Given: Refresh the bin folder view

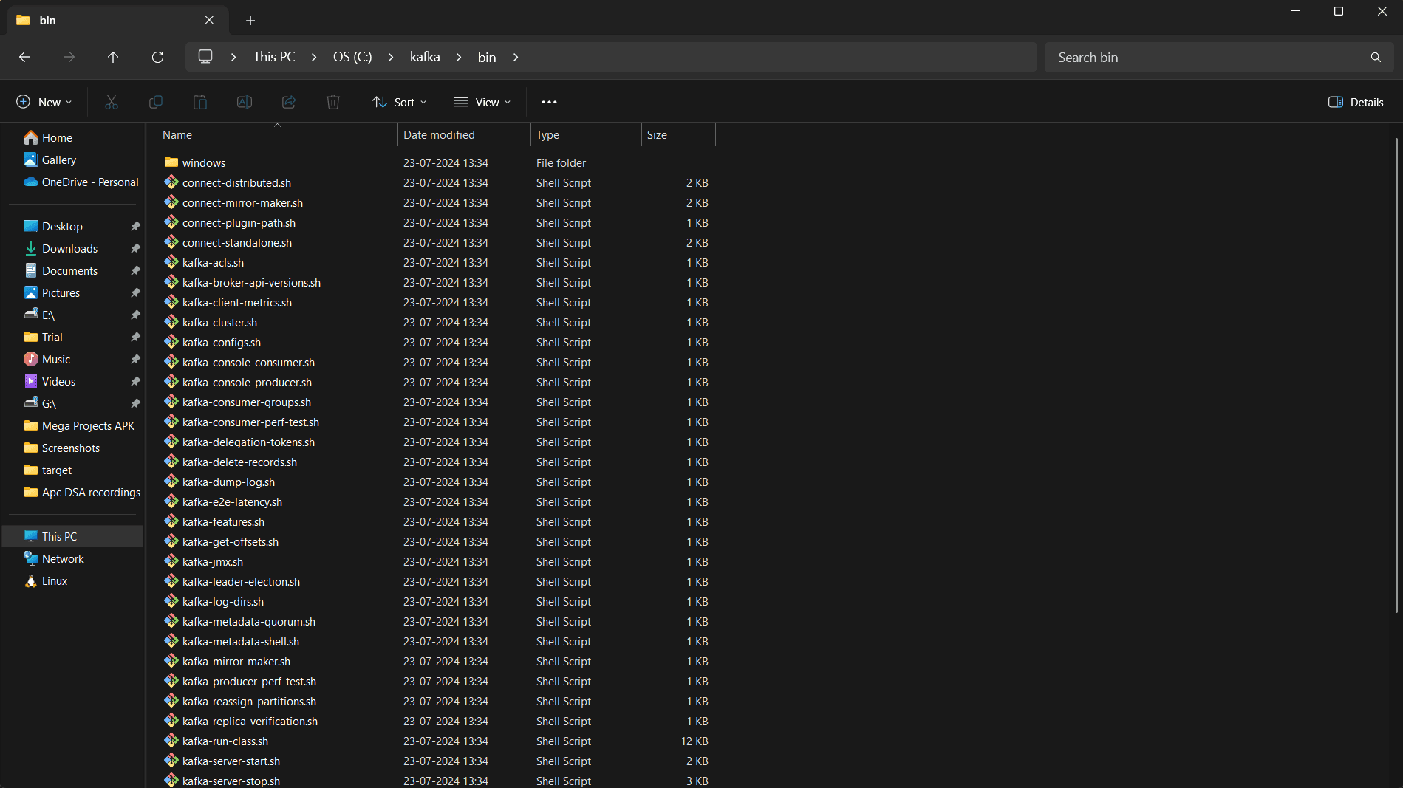Looking at the screenshot, I should (157, 57).
